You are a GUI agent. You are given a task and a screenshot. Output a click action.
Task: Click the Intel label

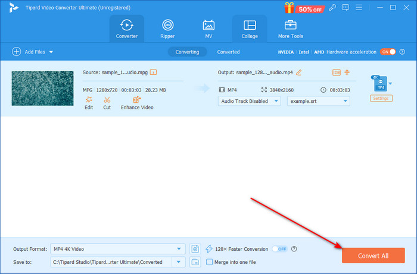pos(304,52)
